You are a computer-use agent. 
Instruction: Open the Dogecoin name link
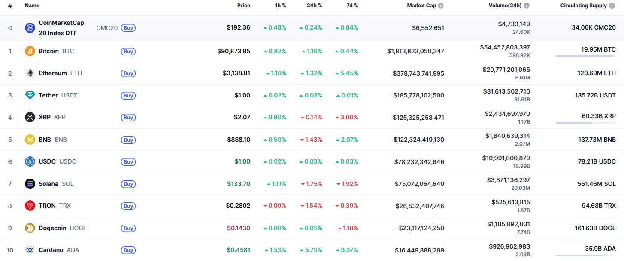click(52, 228)
